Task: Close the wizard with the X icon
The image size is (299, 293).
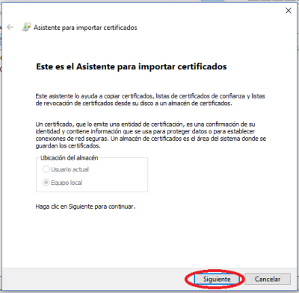Action: pos(289,10)
